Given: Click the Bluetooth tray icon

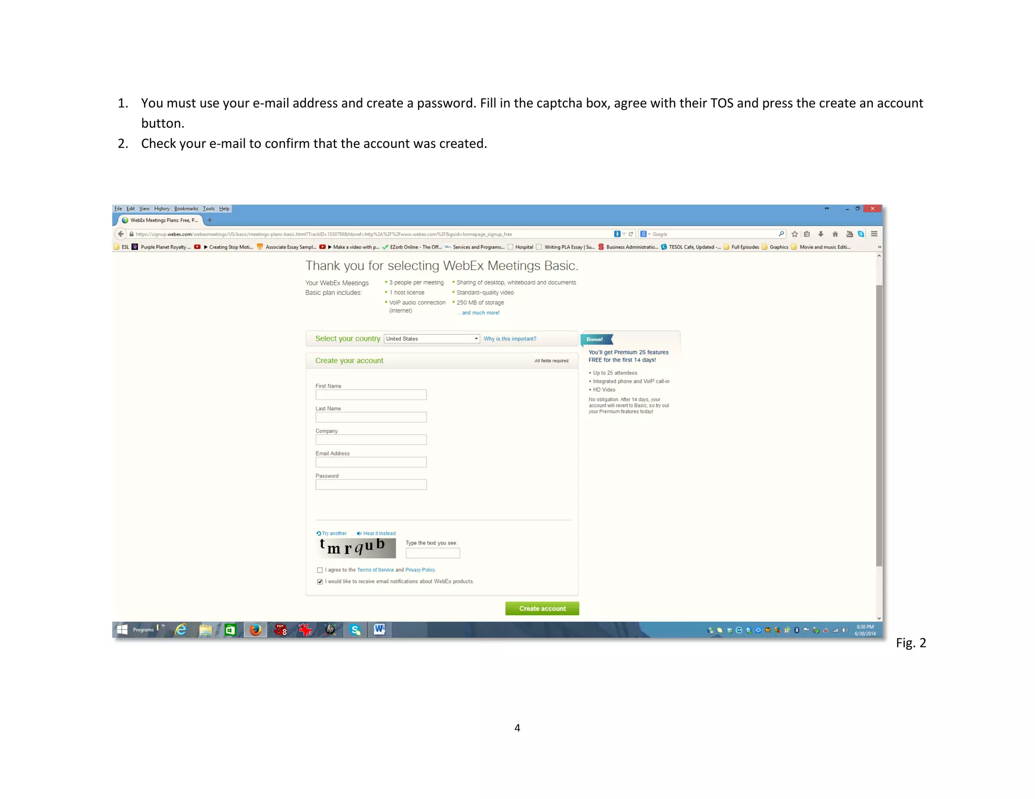Looking at the screenshot, I should pos(796,630).
